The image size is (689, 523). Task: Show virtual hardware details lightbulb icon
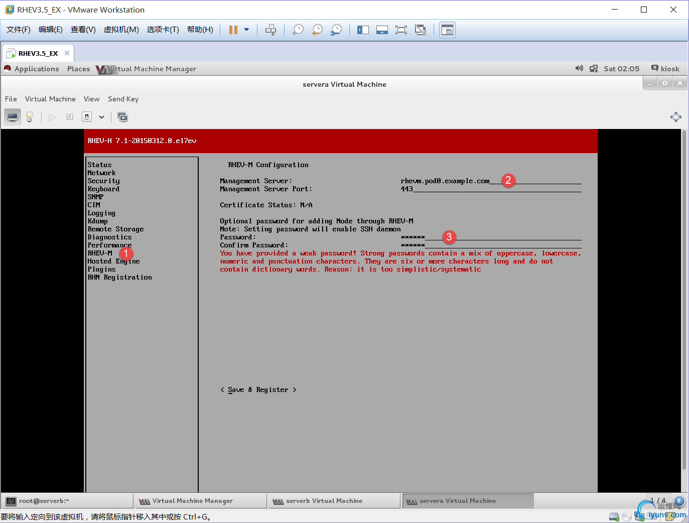click(x=30, y=117)
